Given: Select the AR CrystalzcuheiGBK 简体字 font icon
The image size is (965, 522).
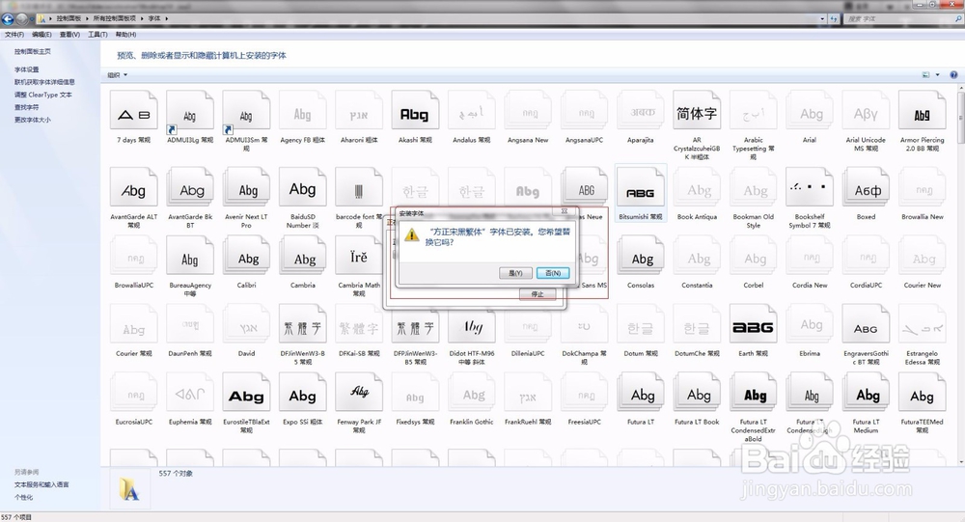Looking at the screenshot, I should [x=697, y=112].
